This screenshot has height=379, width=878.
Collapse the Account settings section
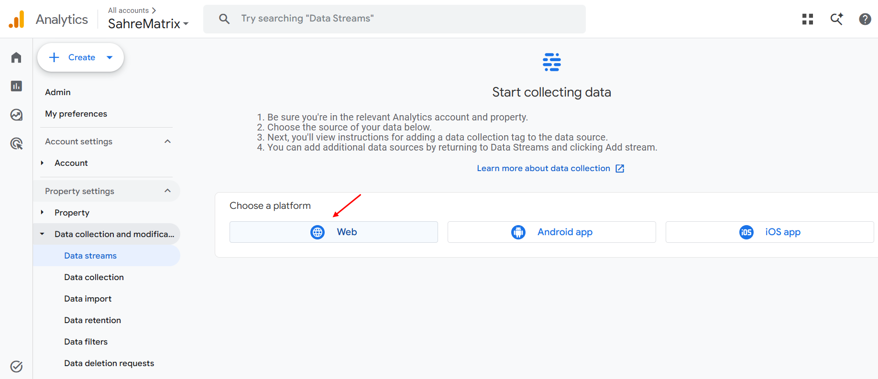coord(167,141)
